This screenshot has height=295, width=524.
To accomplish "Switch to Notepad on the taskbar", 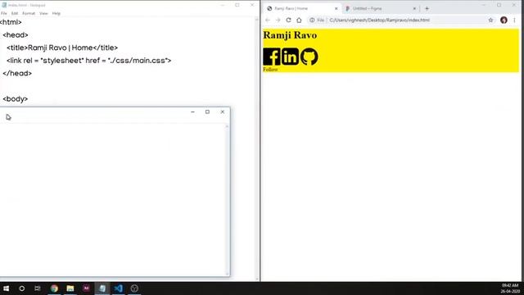I will point(102,288).
